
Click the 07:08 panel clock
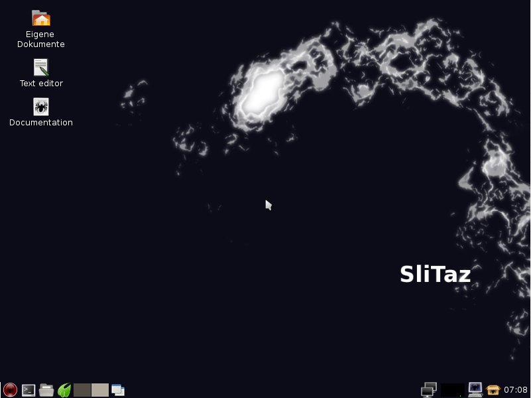516,390
